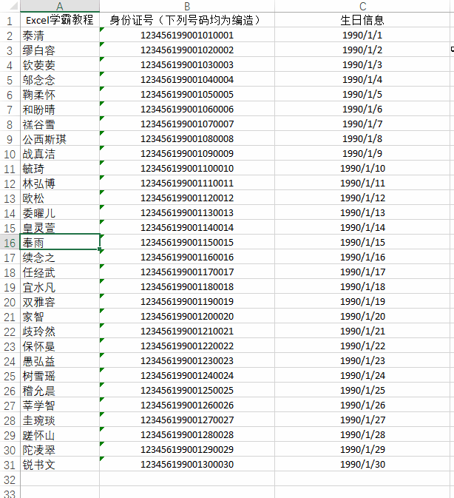This screenshot has height=498, width=454.
Task: Select name cell 锐书文
Action: point(60,465)
